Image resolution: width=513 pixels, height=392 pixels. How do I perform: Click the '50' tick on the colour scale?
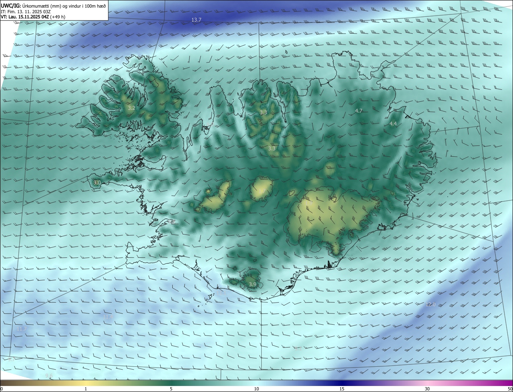tap(510, 389)
